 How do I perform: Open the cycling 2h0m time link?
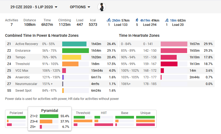[x=116, y=21]
